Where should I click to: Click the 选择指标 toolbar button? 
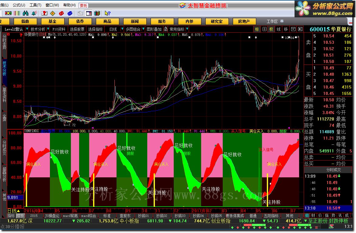[95, 29]
